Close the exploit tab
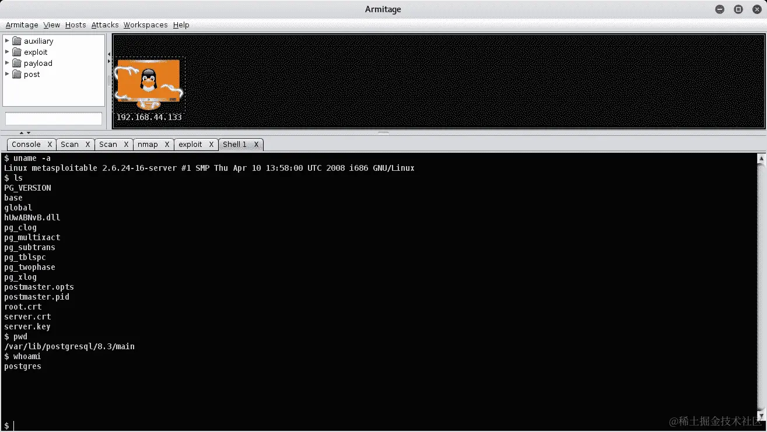The height and width of the screenshot is (432, 767). 211,144
